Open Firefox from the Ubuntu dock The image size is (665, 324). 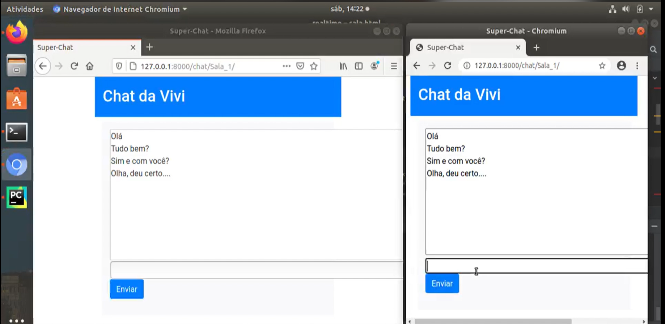[17, 33]
